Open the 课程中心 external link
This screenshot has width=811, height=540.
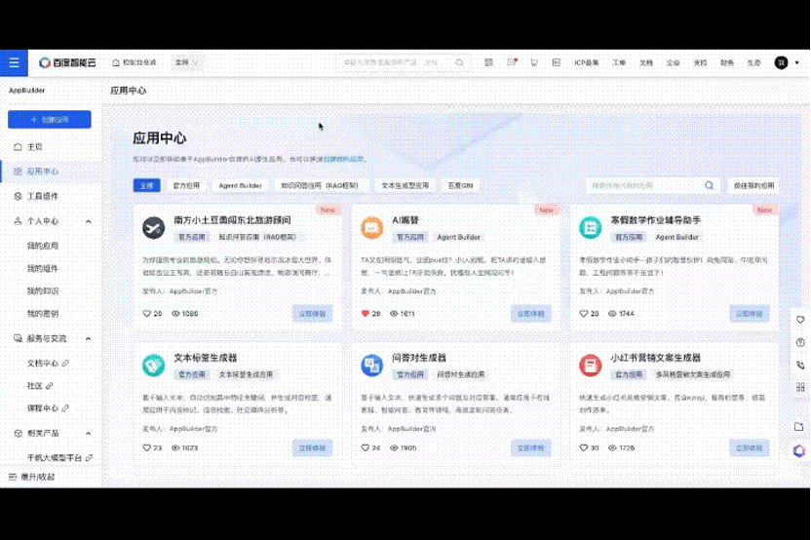[x=48, y=408]
